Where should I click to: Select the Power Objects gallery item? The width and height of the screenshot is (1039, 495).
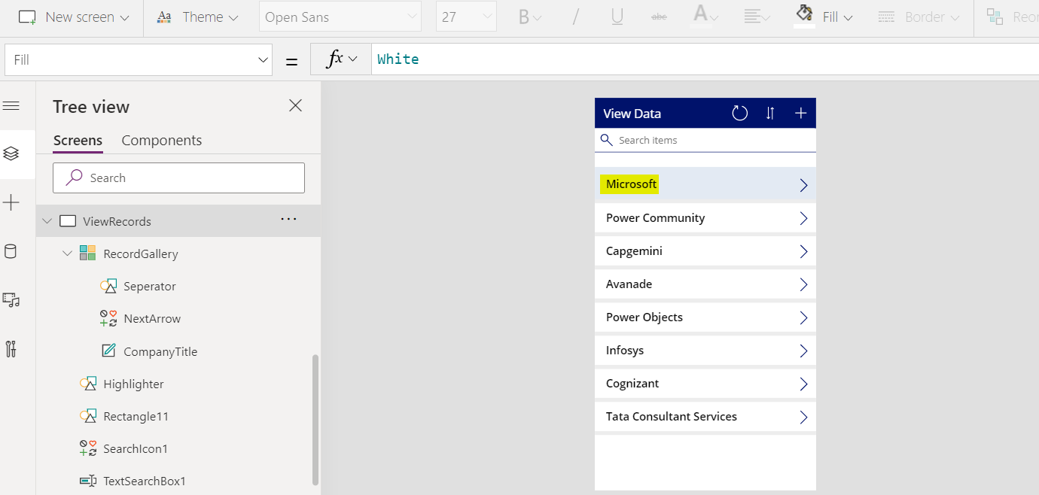pyautogui.click(x=705, y=317)
